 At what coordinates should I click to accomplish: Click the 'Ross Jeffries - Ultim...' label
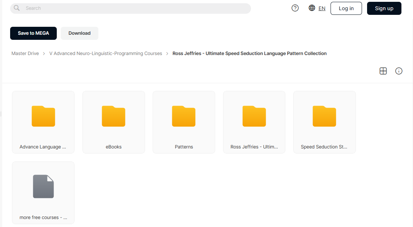[254, 147]
